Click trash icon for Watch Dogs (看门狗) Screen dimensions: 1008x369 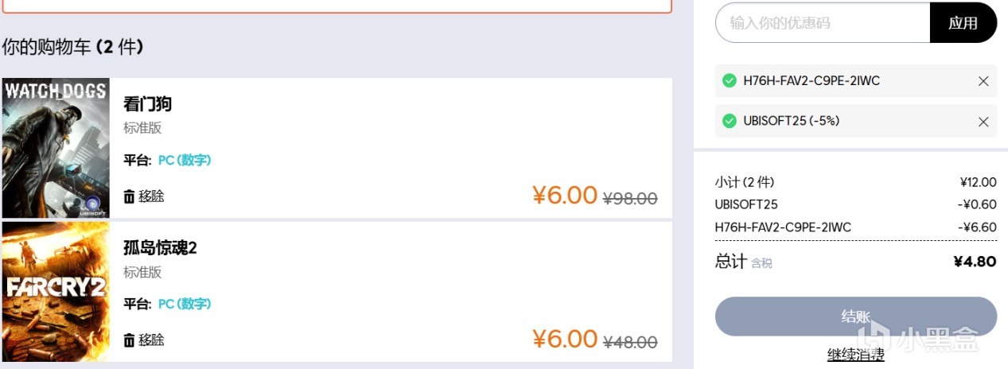[x=129, y=196]
